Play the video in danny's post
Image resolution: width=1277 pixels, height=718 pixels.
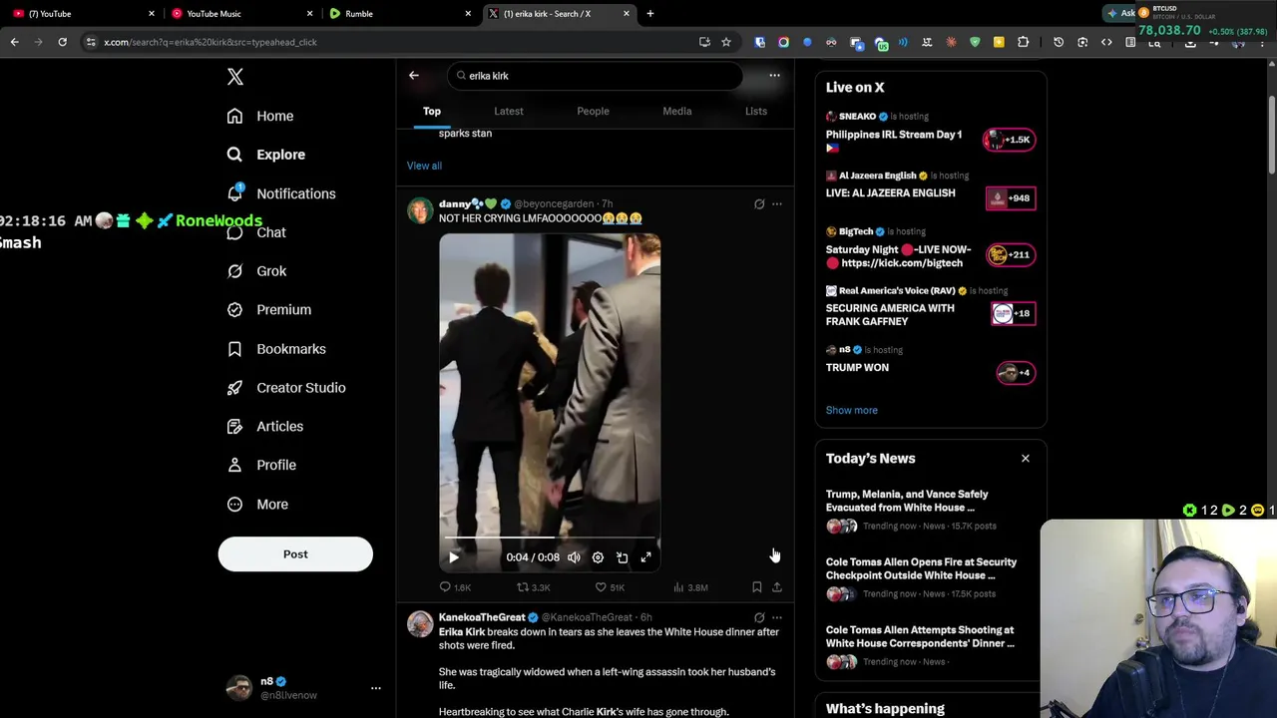click(454, 557)
